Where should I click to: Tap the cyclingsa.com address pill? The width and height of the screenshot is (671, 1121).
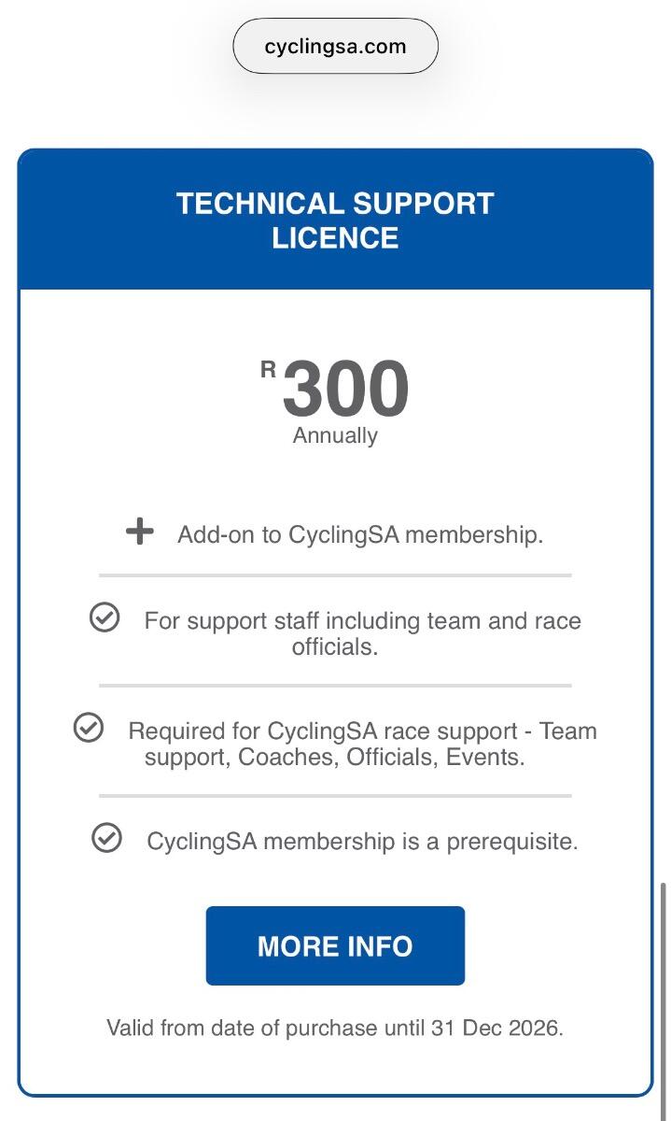[x=335, y=46]
